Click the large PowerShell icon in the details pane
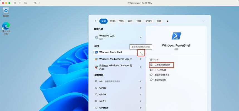This screenshot has width=239, height=111. pos(176,36)
